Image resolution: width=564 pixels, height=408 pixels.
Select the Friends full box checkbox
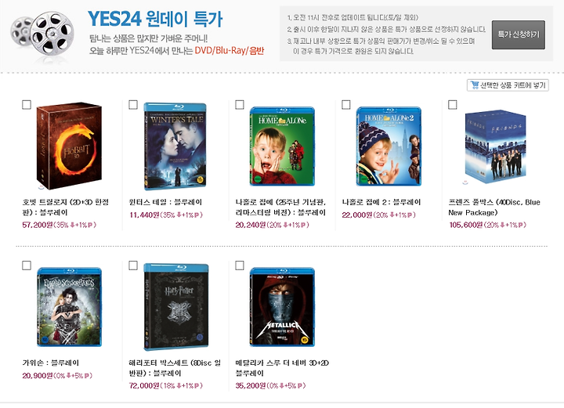(x=453, y=105)
